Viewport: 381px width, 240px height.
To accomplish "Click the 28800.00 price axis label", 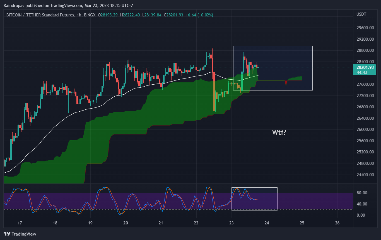I will point(365,50).
